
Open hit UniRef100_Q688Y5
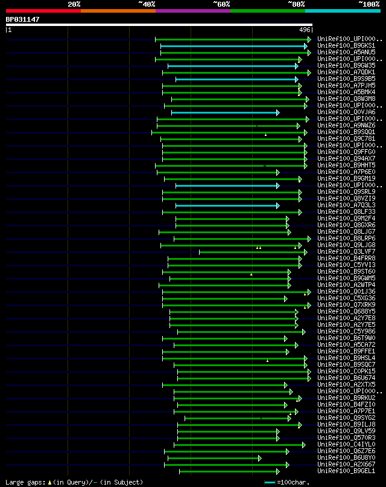(346, 311)
